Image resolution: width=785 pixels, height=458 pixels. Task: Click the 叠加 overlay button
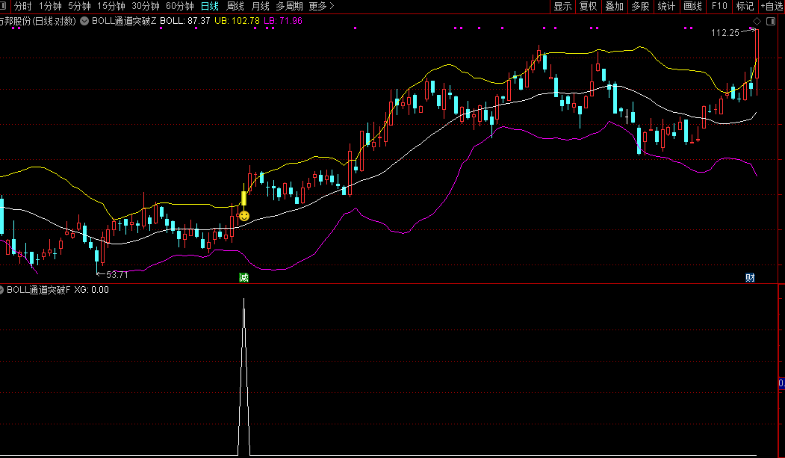[x=614, y=6]
